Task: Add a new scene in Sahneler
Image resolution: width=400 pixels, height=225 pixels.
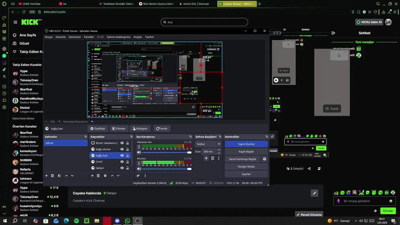Action: coord(46,176)
